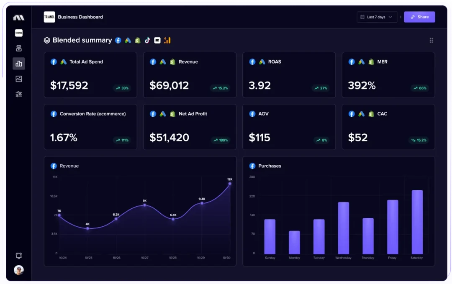Viewport: 452px width, 284px height.
Task: Click the Business Dashboard title text
Action: coord(80,17)
